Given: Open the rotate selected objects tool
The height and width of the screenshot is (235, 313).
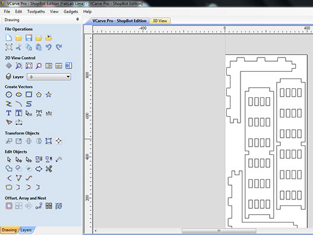Looking at the screenshot, I should [x=29, y=141].
